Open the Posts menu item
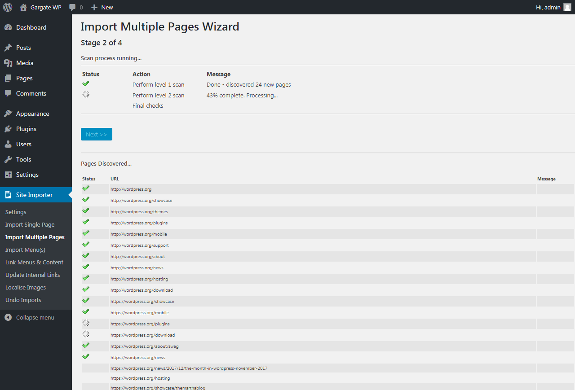Viewport: 575px width, 390px height. click(36, 48)
